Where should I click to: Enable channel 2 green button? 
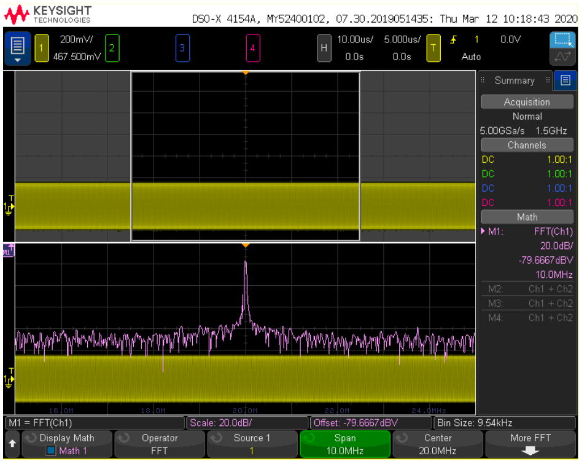click(112, 48)
